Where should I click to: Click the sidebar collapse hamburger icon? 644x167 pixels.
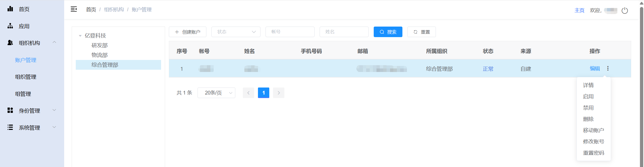click(73, 9)
